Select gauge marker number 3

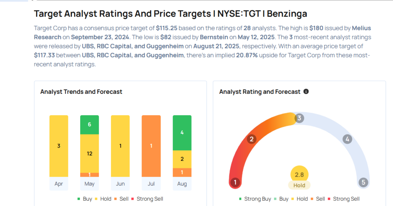[299, 118]
